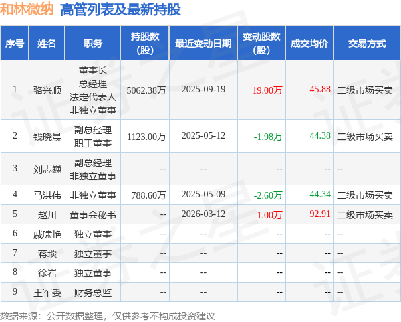Click the name 王军委
This screenshot has width=401, height=322.
pos(47,293)
